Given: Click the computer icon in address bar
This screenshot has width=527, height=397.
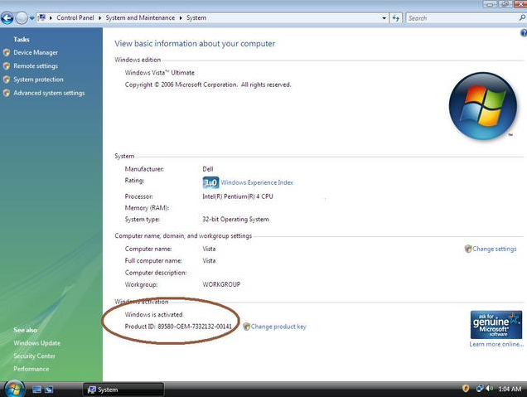Looking at the screenshot, I should pyautogui.click(x=41, y=17).
